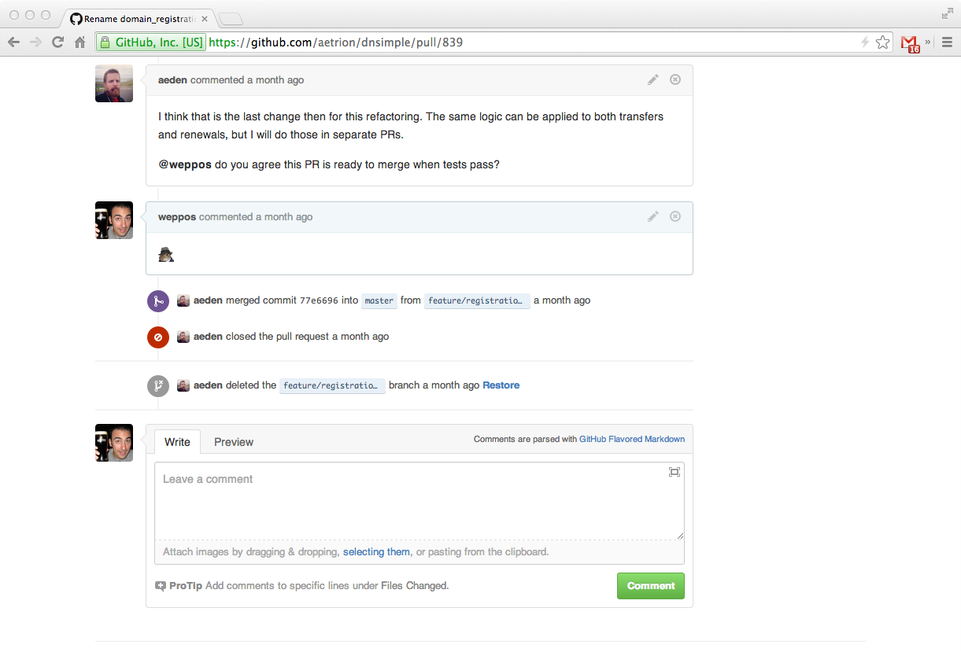Delete weppos's comment with X icon
This screenshot has width=961, height=652.
675,216
